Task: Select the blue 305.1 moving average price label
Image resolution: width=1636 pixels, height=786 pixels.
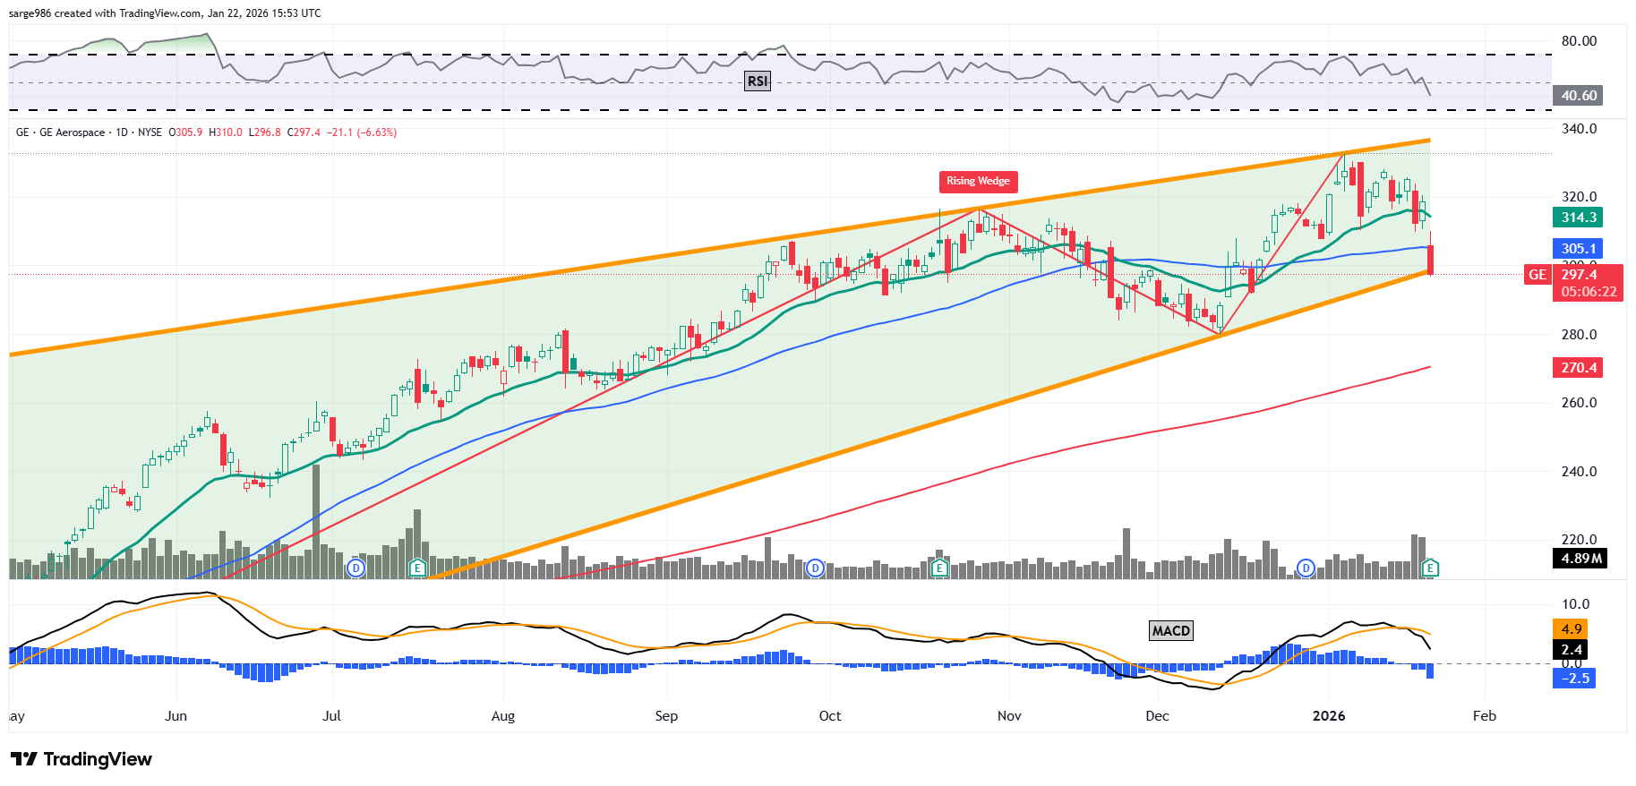Action: click(x=1578, y=249)
